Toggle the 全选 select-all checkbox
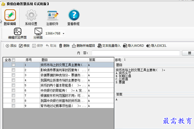Image resolution: width=194 pixels, height=129 pixels. [x=13, y=60]
